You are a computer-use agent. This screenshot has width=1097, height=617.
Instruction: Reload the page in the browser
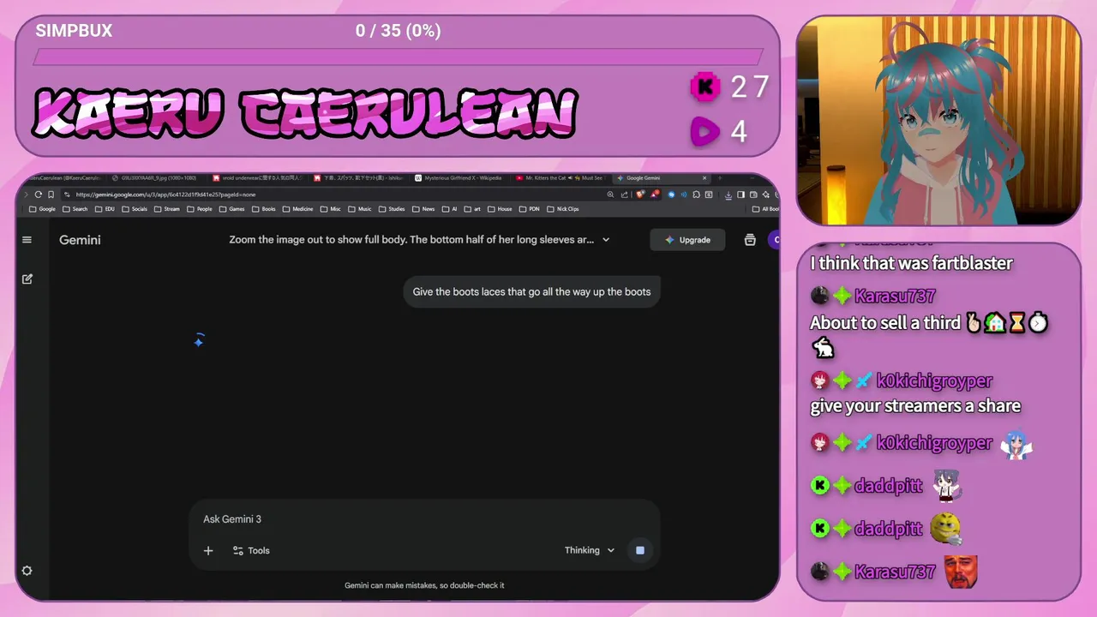(38, 195)
